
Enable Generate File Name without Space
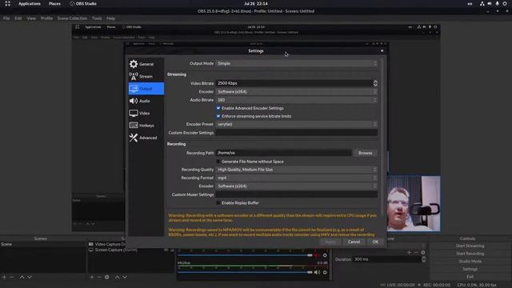218,162
